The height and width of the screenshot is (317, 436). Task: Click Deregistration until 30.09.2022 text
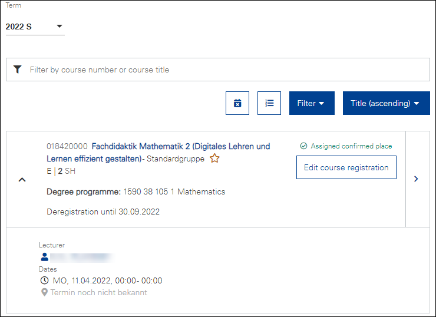point(103,212)
